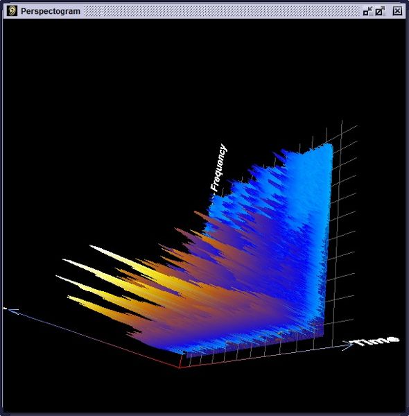Click the orange spike tip below the Frequency label
Image resolution: width=409 pixels, height=416 pixels.
pos(198,213)
